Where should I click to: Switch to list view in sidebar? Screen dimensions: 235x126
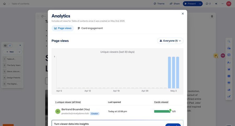(x=10, y=46)
